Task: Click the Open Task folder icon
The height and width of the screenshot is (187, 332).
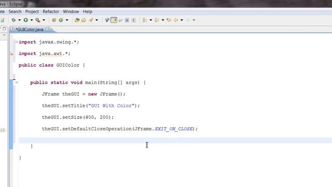Action: click(84, 20)
